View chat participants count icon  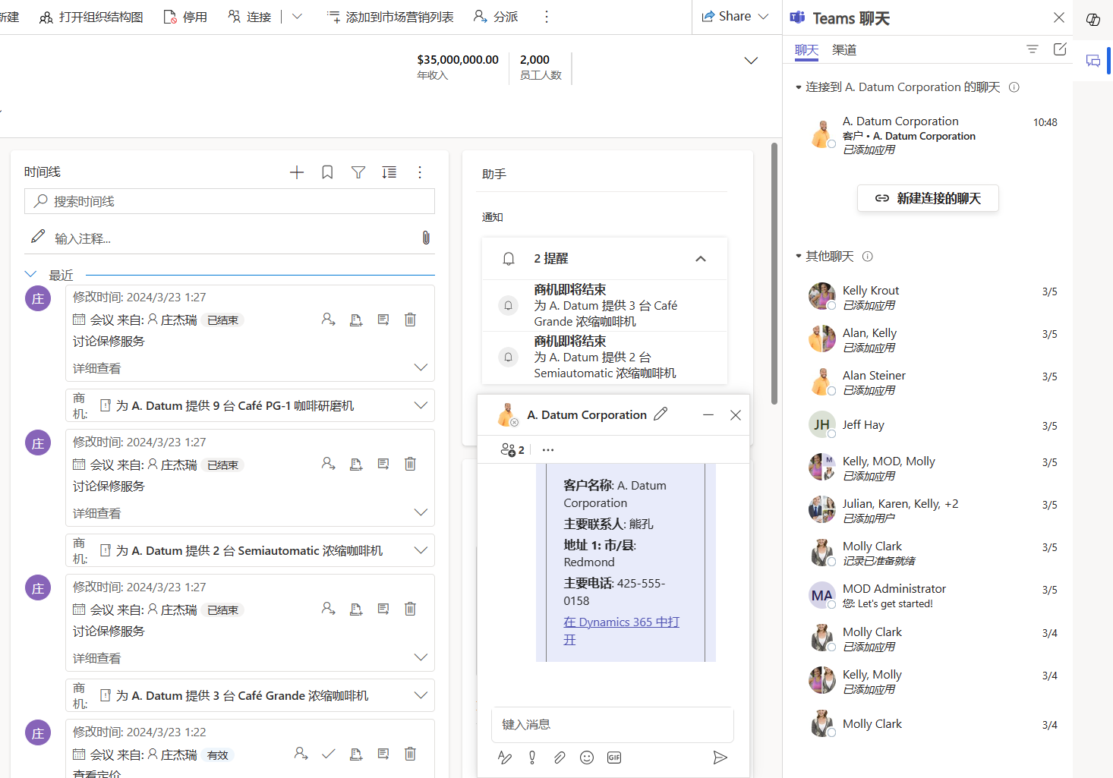[x=512, y=449]
